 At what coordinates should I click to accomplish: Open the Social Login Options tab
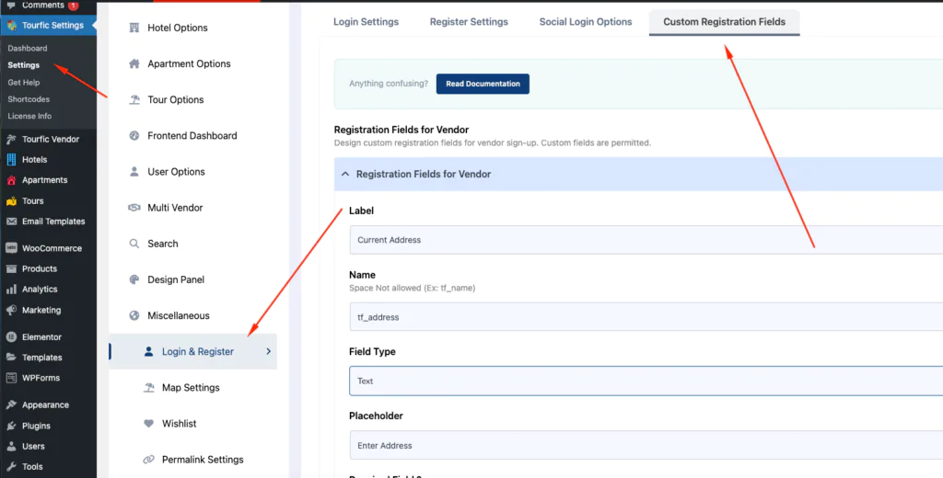[x=586, y=22]
